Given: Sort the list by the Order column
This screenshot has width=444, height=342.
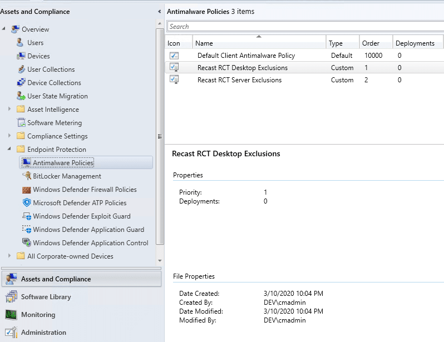Looking at the screenshot, I should click(371, 43).
